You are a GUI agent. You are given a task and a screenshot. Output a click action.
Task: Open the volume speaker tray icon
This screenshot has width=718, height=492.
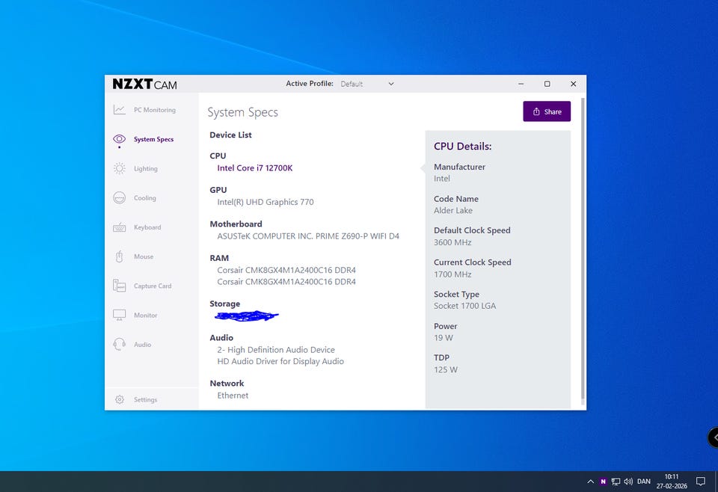point(628,482)
